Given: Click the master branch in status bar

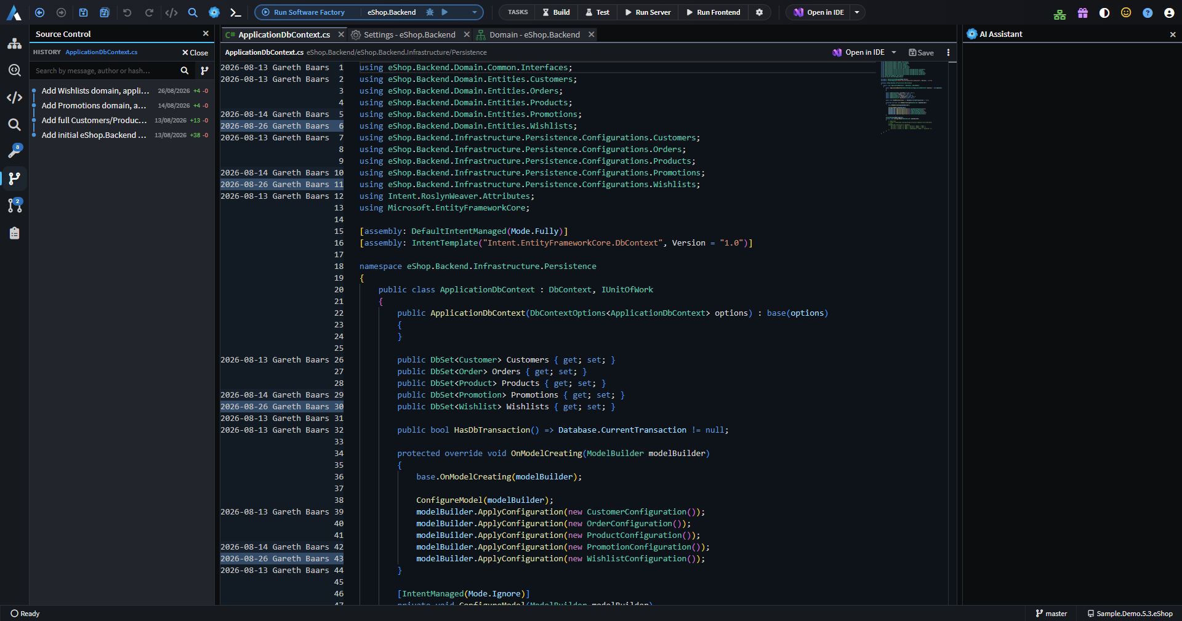Looking at the screenshot, I should tap(1051, 613).
